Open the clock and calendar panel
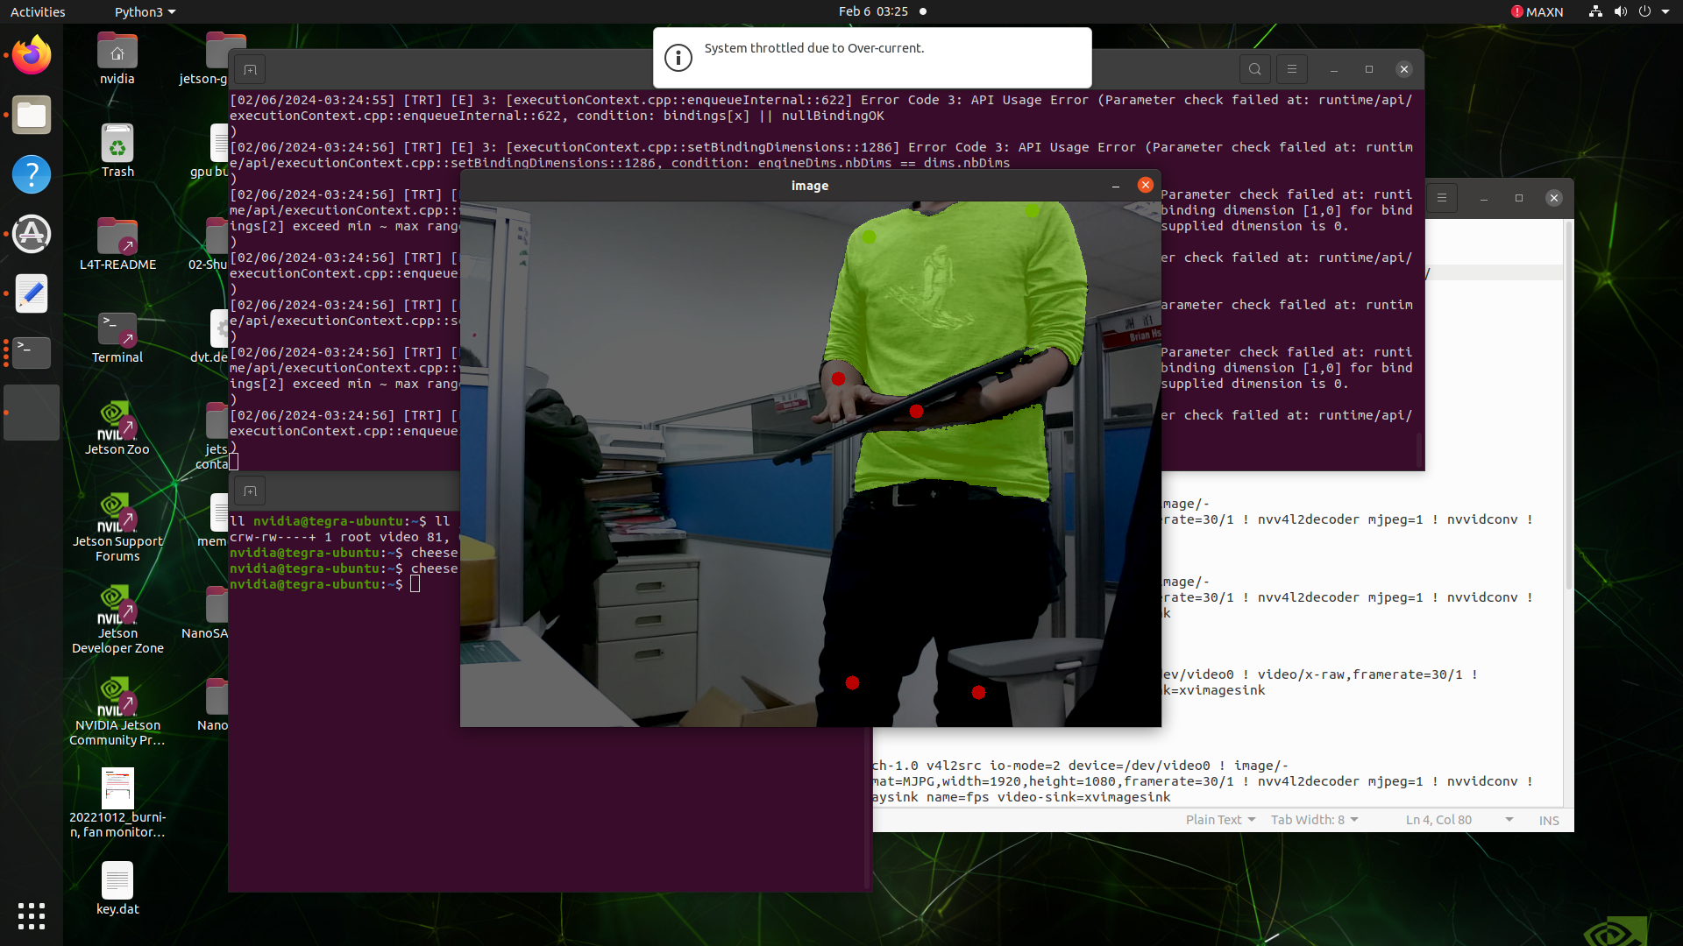Viewport: 1683px width, 946px height. point(873,11)
